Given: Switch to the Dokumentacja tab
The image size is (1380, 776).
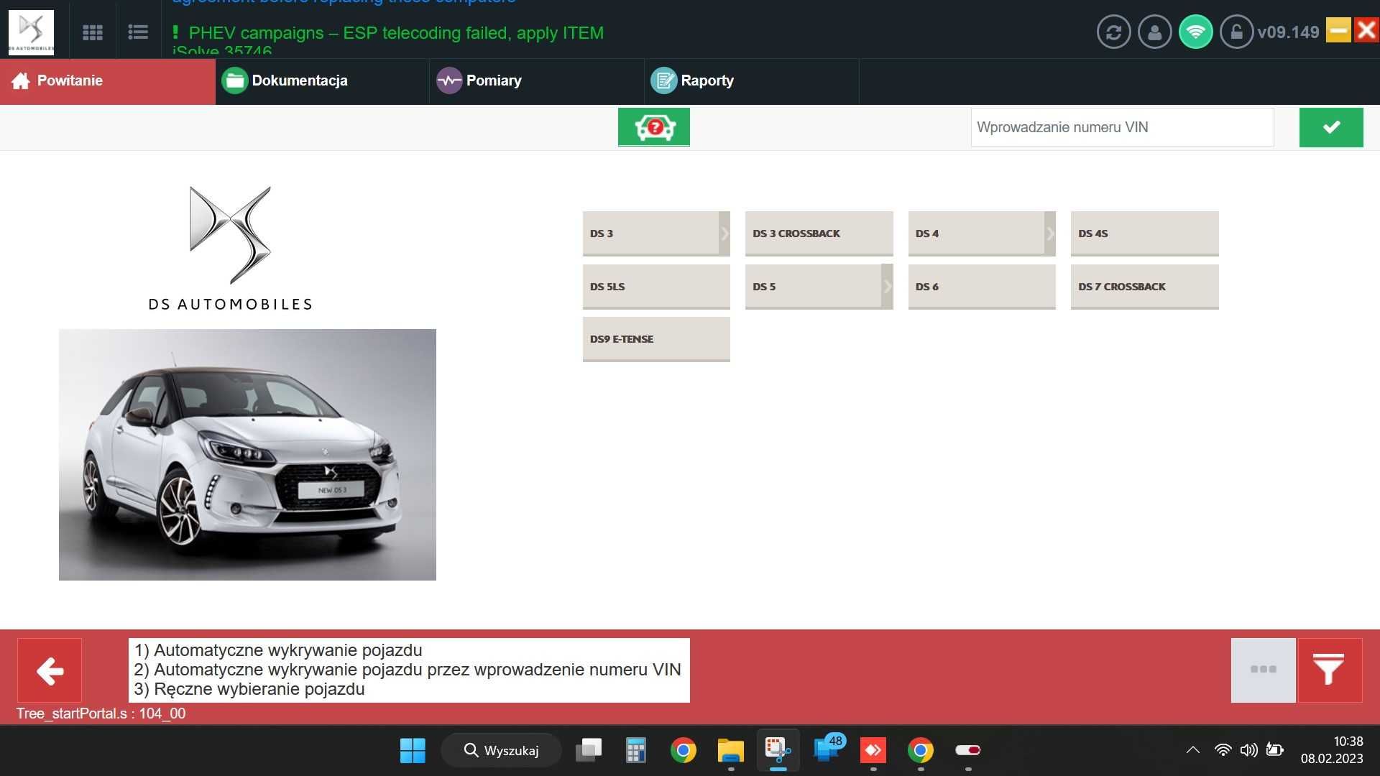Looking at the screenshot, I should coord(322,81).
